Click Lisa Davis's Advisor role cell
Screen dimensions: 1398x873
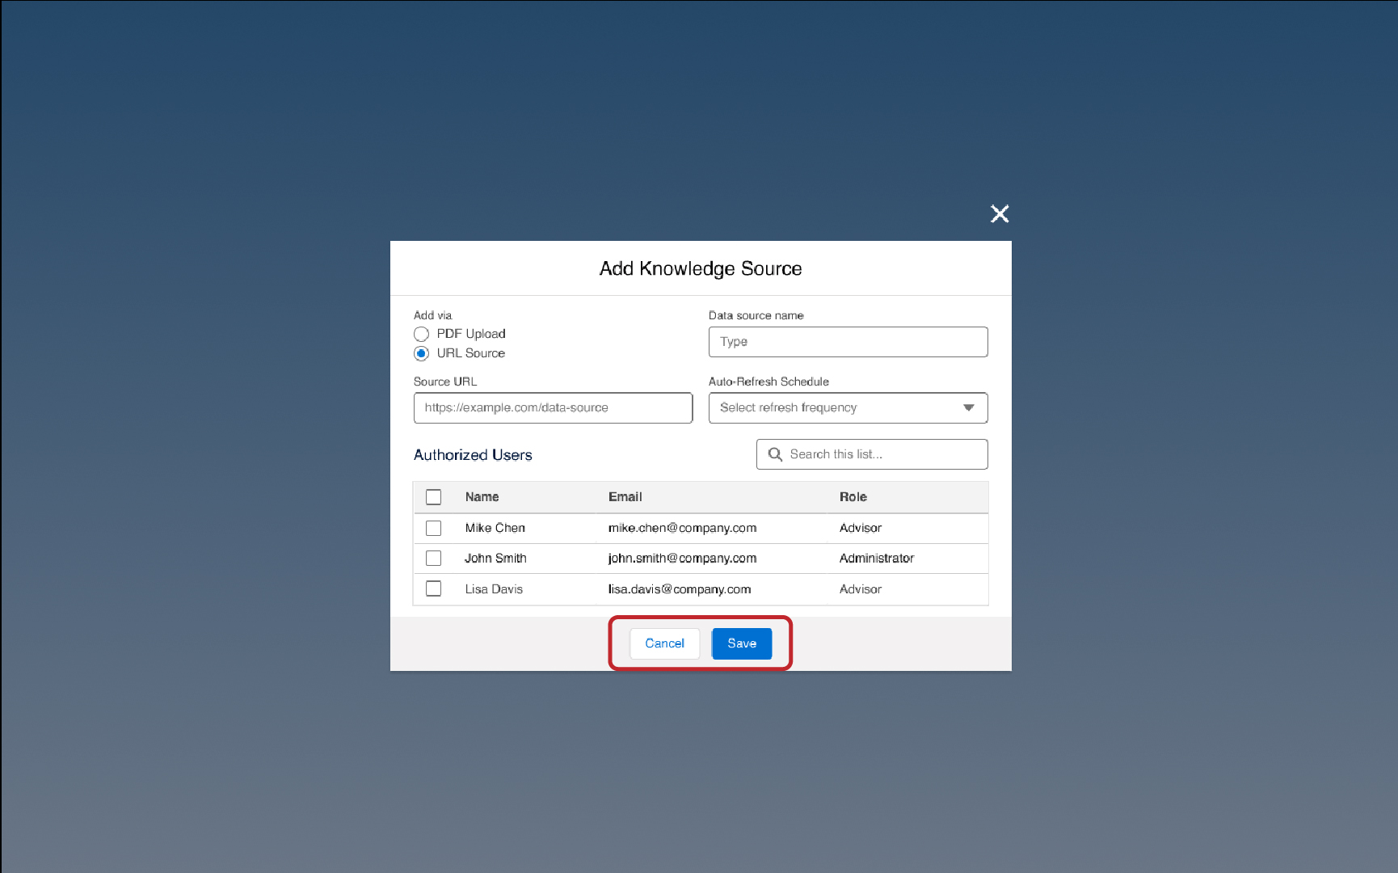[x=860, y=589]
